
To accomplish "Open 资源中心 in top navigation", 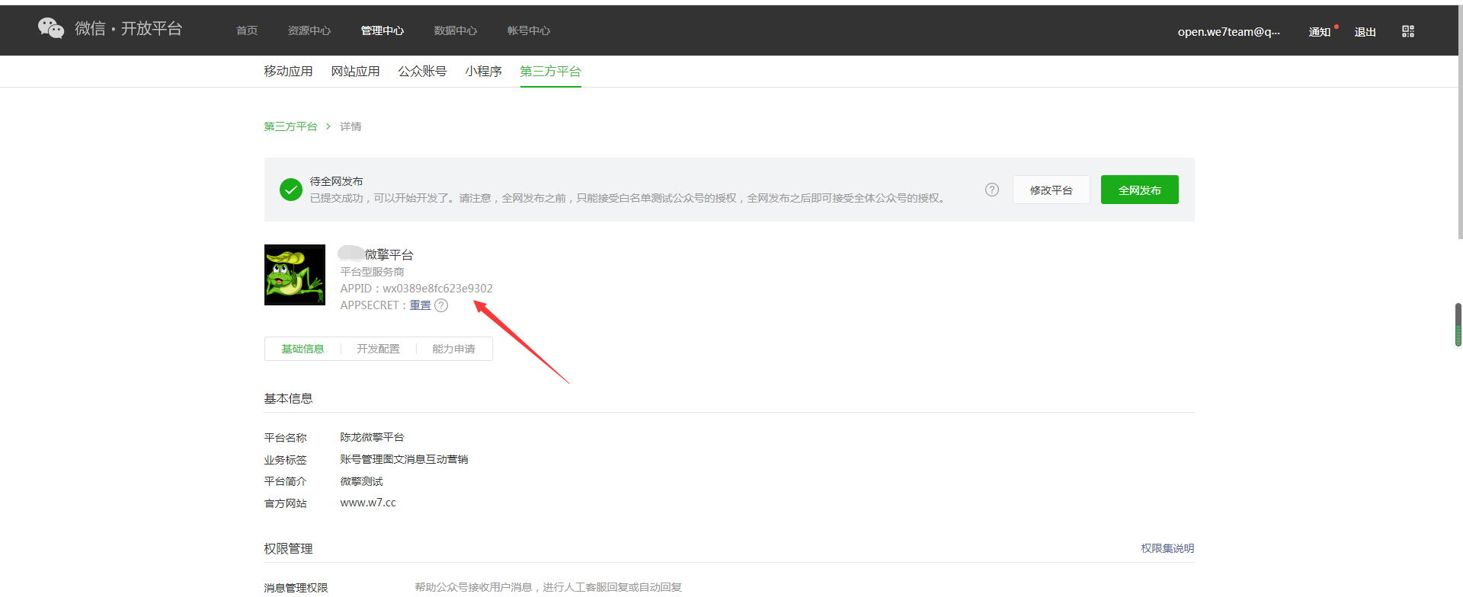I will click(x=309, y=30).
